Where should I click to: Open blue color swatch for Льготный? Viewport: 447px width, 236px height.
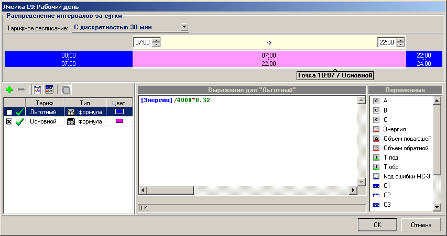[119, 112]
